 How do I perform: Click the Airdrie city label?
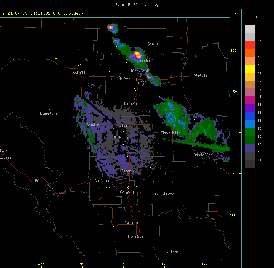128,171
